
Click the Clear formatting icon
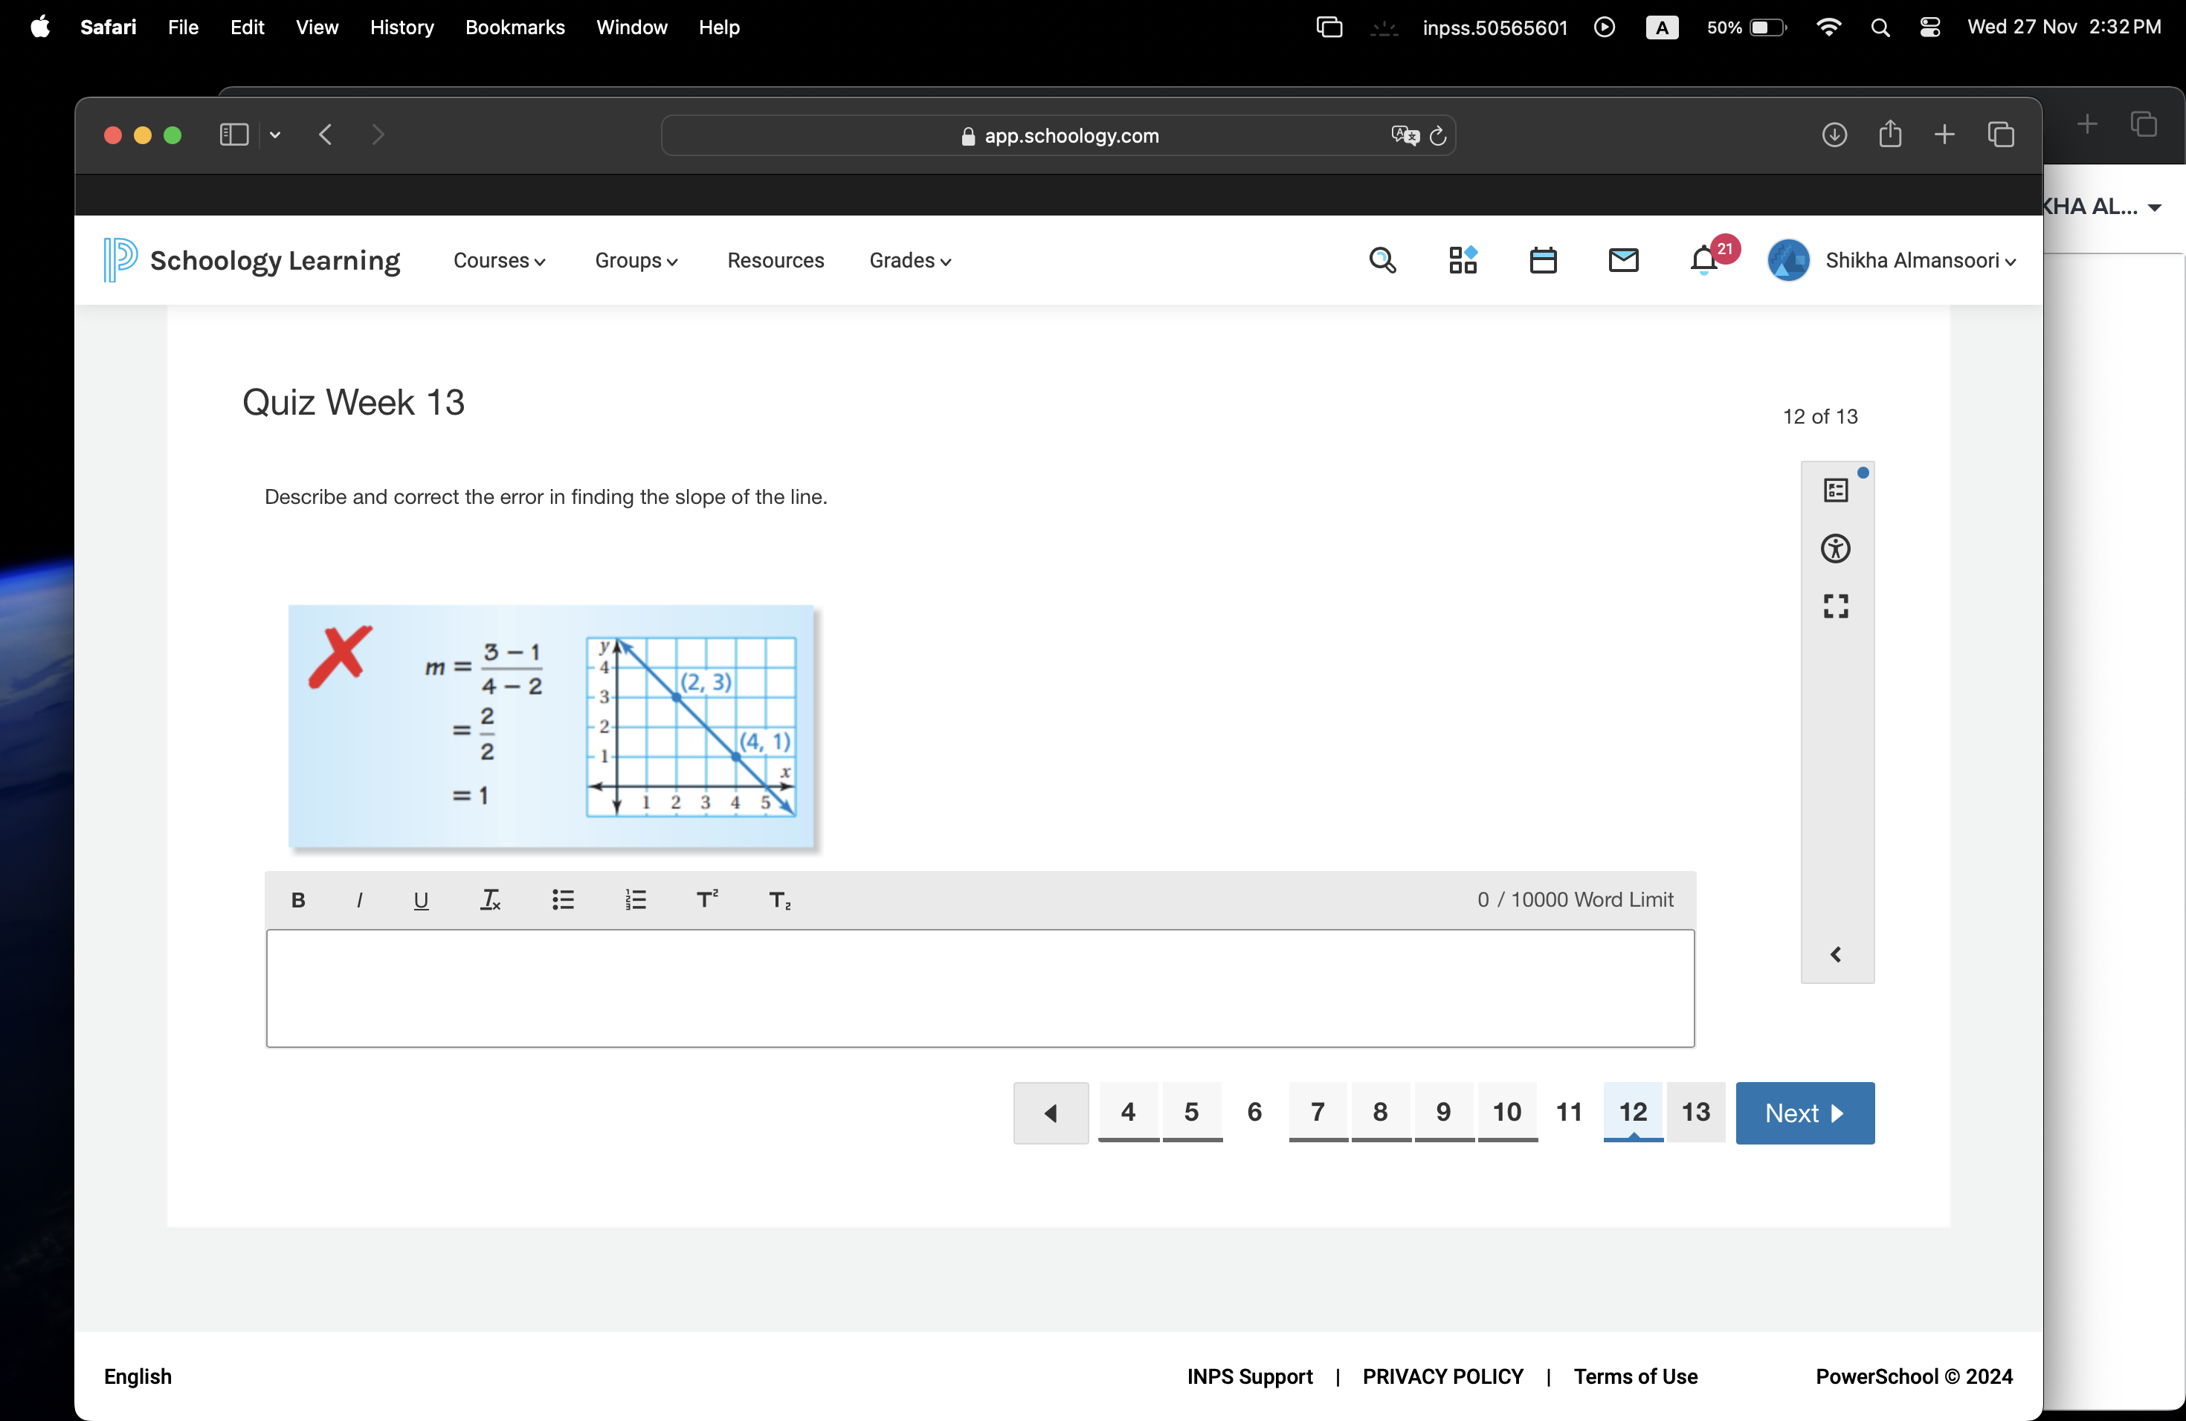[491, 899]
